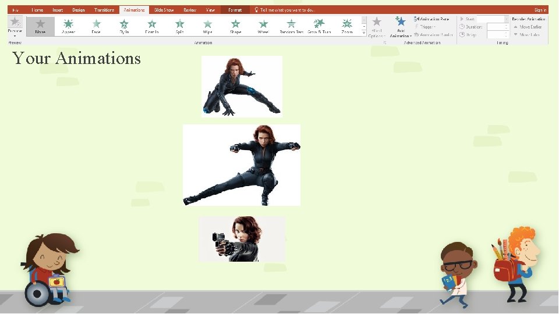Select the crouching Black Widow top image
Screen dimensions: 559x314
point(242,87)
